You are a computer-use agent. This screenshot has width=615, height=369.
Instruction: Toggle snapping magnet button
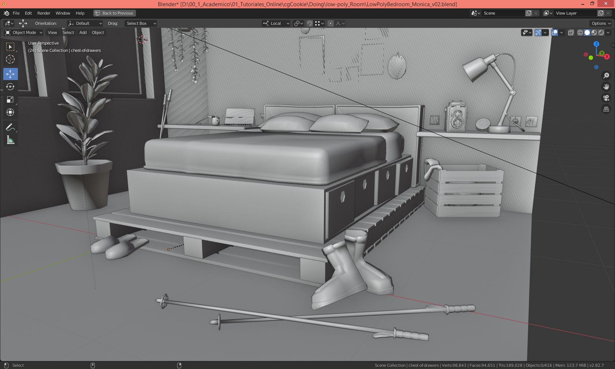point(310,23)
